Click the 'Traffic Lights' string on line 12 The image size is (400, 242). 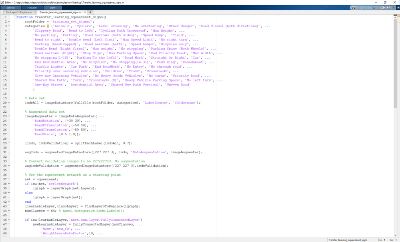point(49,67)
